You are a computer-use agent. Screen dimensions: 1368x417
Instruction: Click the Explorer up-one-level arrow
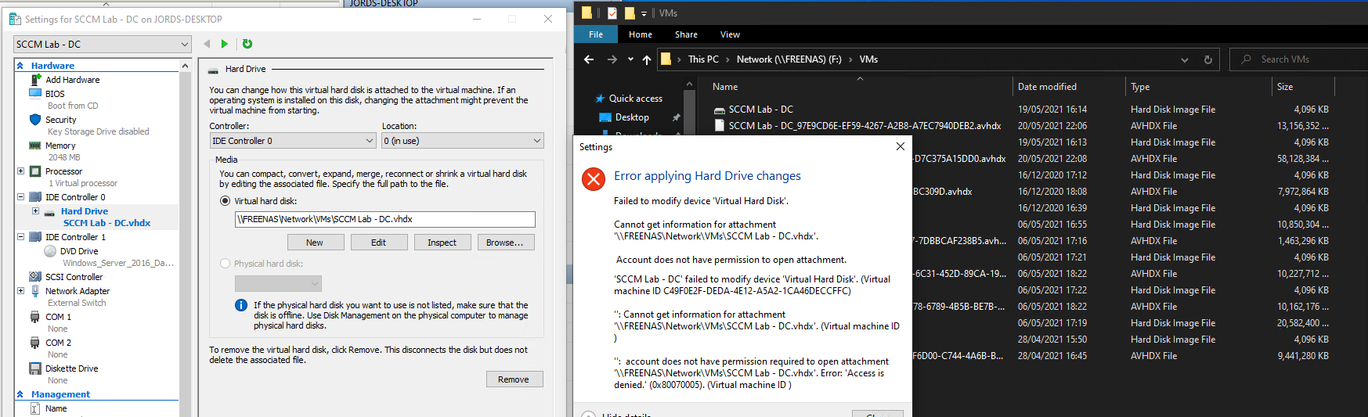click(646, 59)
